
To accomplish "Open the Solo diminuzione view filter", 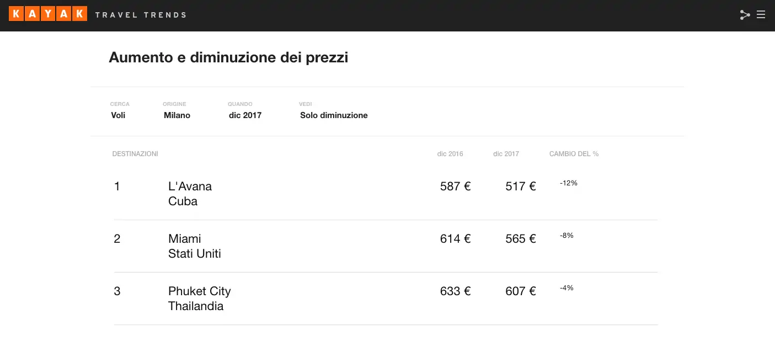I will point(334,115).
